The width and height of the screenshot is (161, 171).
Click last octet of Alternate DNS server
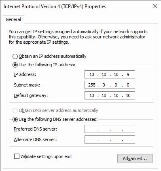click(x=128, y=139)
